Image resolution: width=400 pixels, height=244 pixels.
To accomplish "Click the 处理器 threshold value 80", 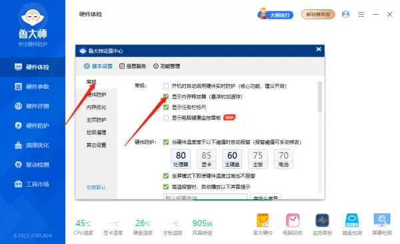I will (x=181, y=156).
